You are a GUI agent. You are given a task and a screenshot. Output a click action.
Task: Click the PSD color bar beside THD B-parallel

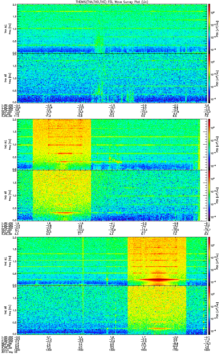click(x=209, y=195)
